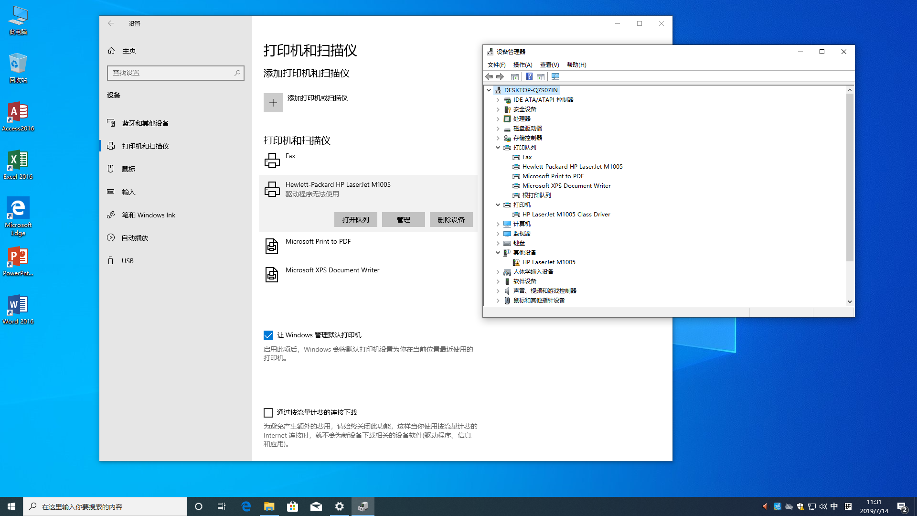This screenshot has width=917, height=516.
Task: Collapse 打印队列 tree node
Action: tap(498, 148)
